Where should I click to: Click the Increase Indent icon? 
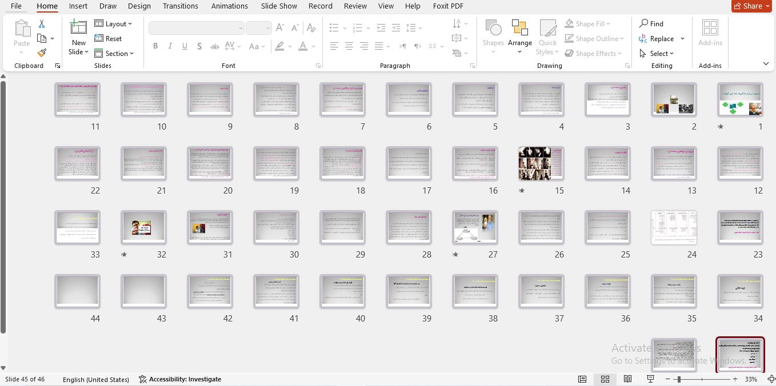click(395, 27)
